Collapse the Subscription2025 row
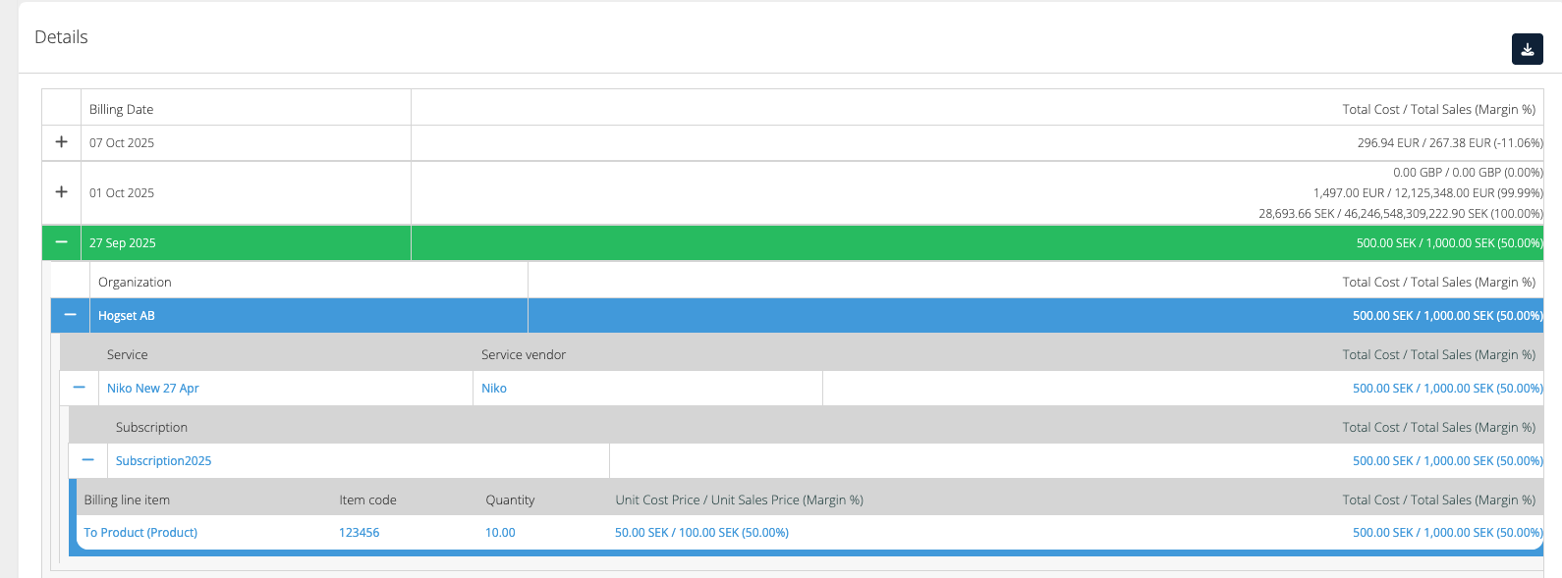This screenshot has height=578, width=1562. pos(87,460)
